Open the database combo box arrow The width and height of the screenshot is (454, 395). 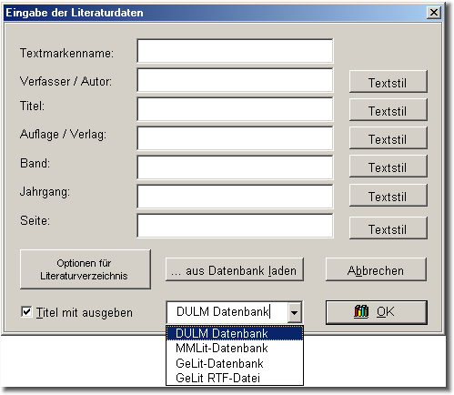294,312
